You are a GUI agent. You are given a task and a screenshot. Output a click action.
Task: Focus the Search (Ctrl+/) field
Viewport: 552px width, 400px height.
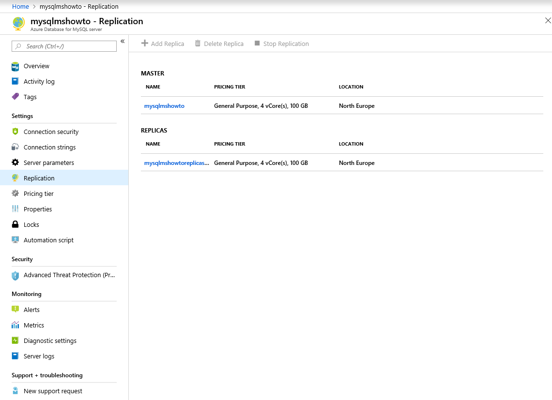64,46
